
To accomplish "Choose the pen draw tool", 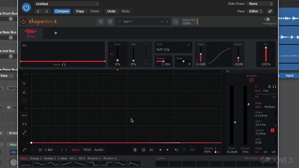I will pyautogui.click(x=24, y=92).
